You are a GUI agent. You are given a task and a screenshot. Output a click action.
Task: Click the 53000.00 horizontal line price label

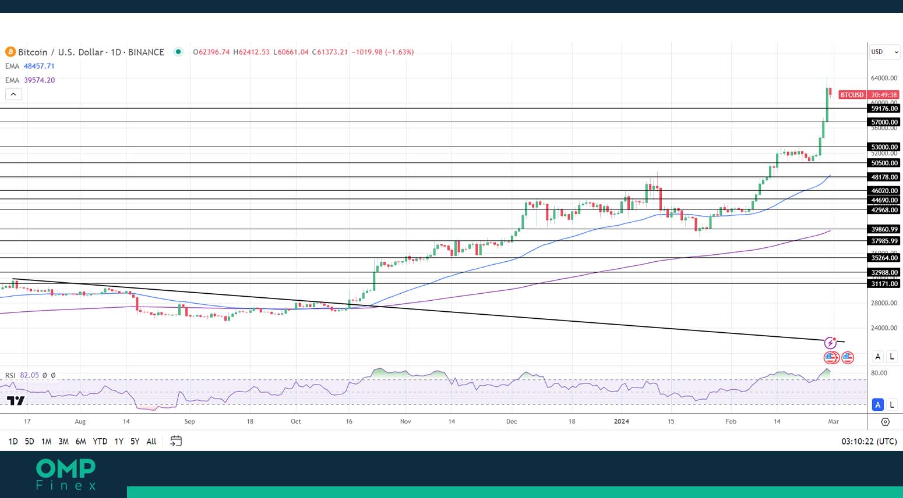(x=884, y=147)
